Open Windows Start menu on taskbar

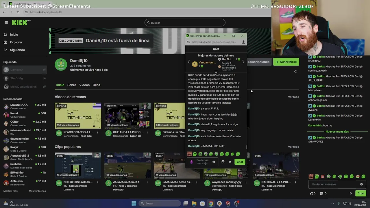coord(134,203)
